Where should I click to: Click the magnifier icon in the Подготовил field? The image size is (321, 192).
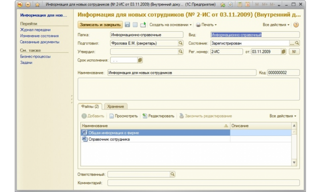pyautogui.click(x=181, y=43)
